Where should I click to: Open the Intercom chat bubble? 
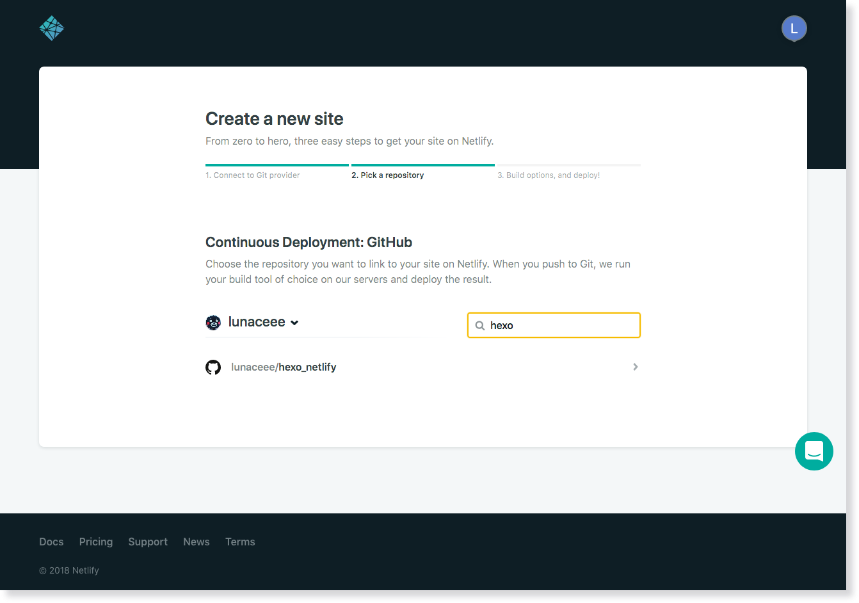pos(814,451)
